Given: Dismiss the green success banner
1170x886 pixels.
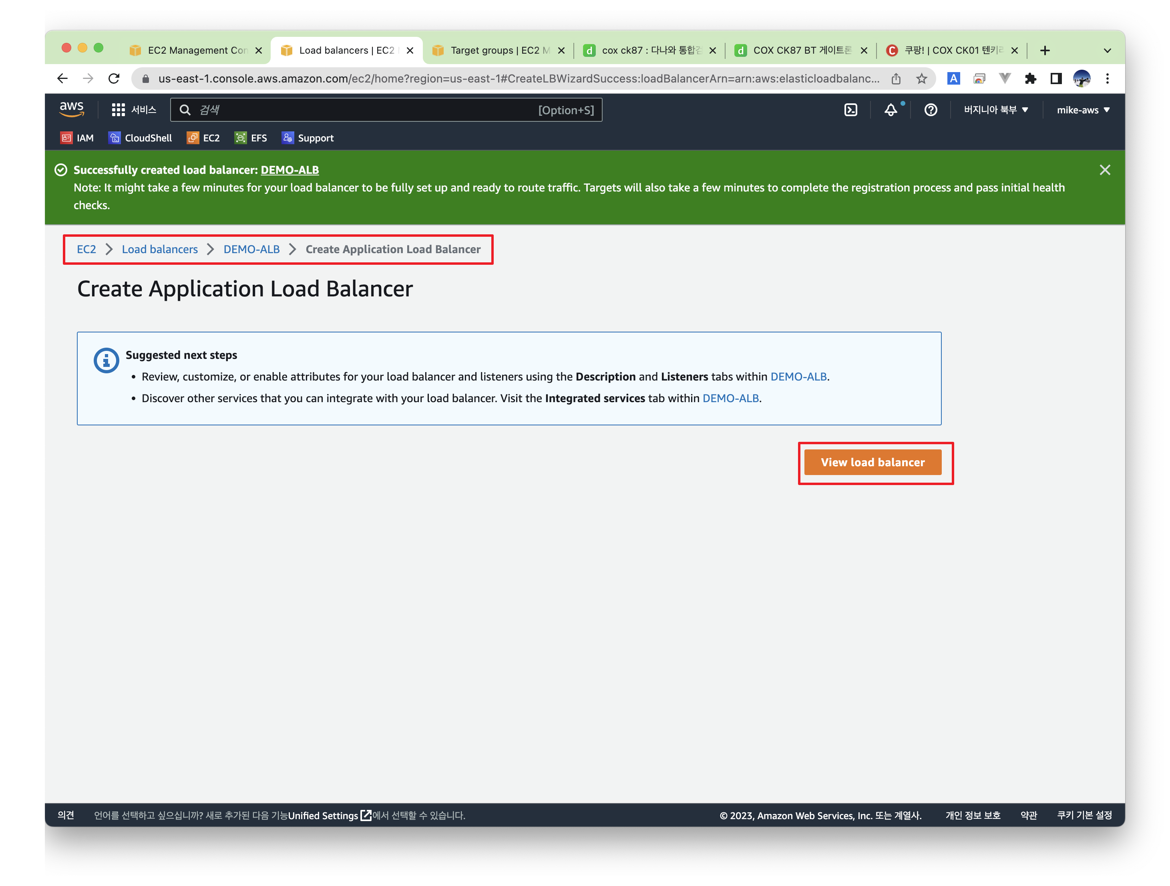Looking at the screenshot, I should pyautogui.click(x=1104, y=170).
